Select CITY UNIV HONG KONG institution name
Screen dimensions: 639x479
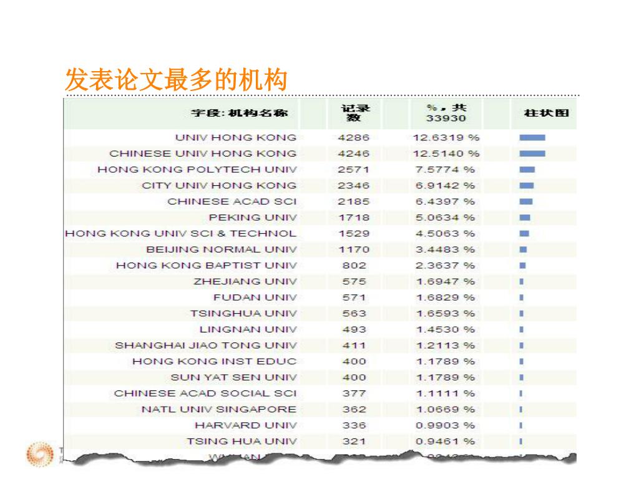[219, 185]
